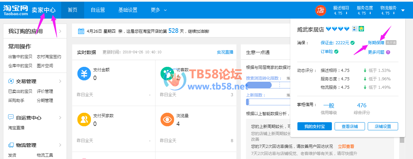Image resolution: width=413 pixels, height=159 pixels.
Task: Click the 476 综合评分 value
Action: (x=362, y=105)
